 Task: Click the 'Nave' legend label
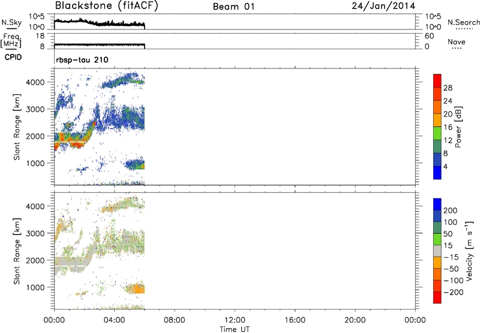coord(456,42)
